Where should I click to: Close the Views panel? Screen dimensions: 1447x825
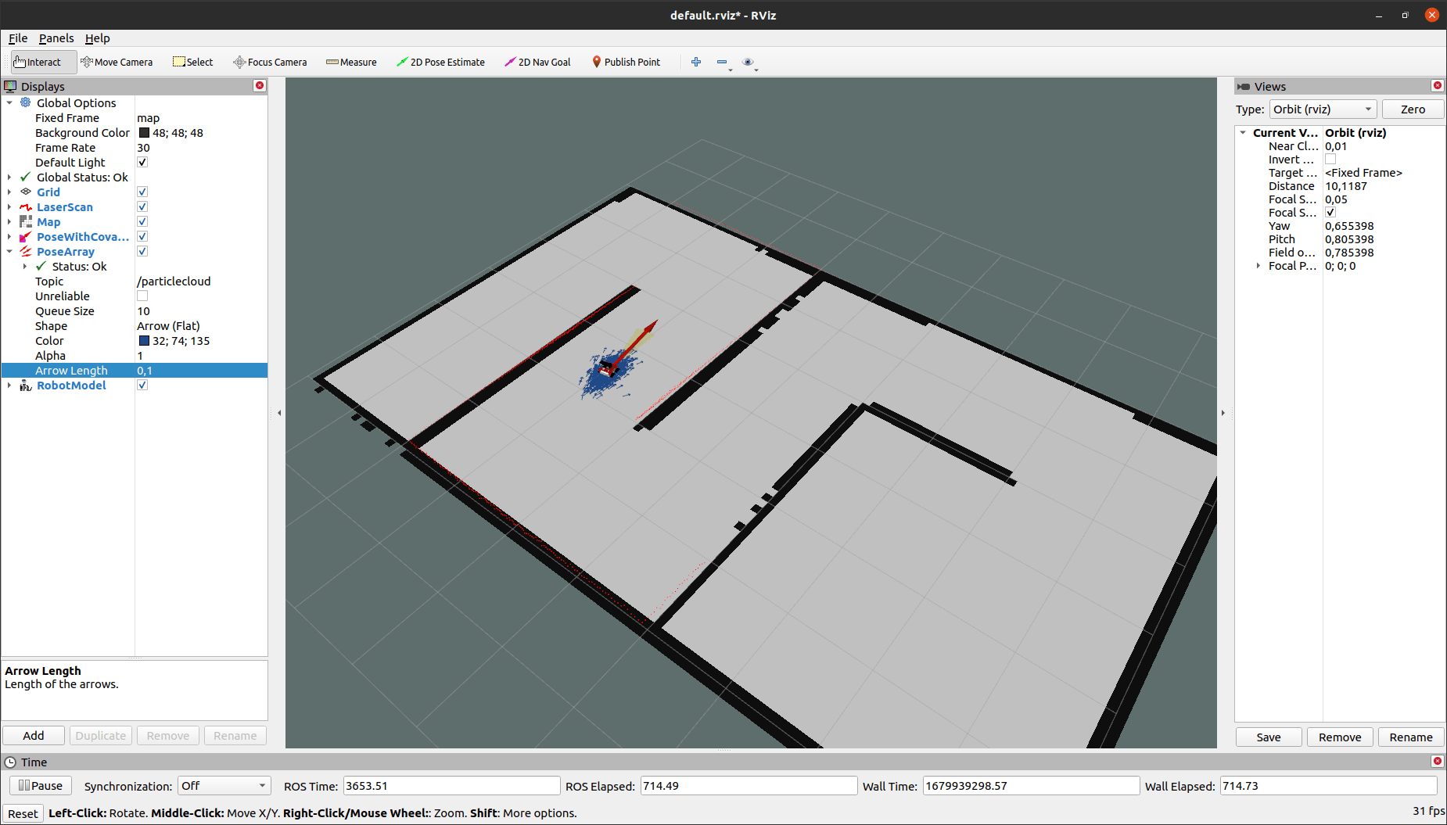point(1438,86)
